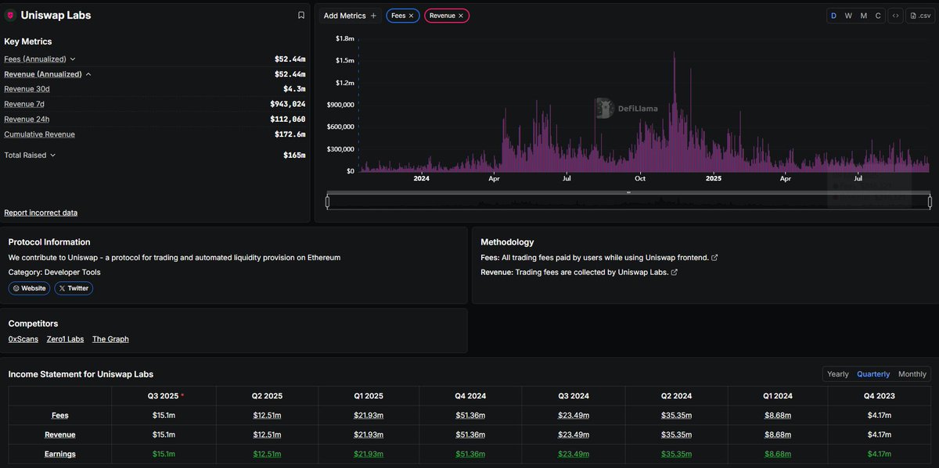Remove the Revenue metric chip
The width and height of the screenshot is (939, 468).
pos(461,16)
